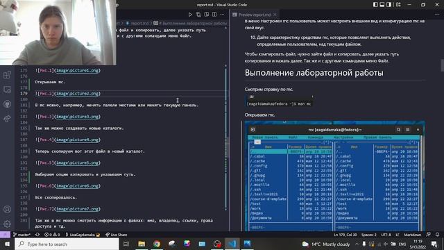Change indentation via Spaces: 2
This screenshot has height=250, width=444.
click(x=368, y=235)
